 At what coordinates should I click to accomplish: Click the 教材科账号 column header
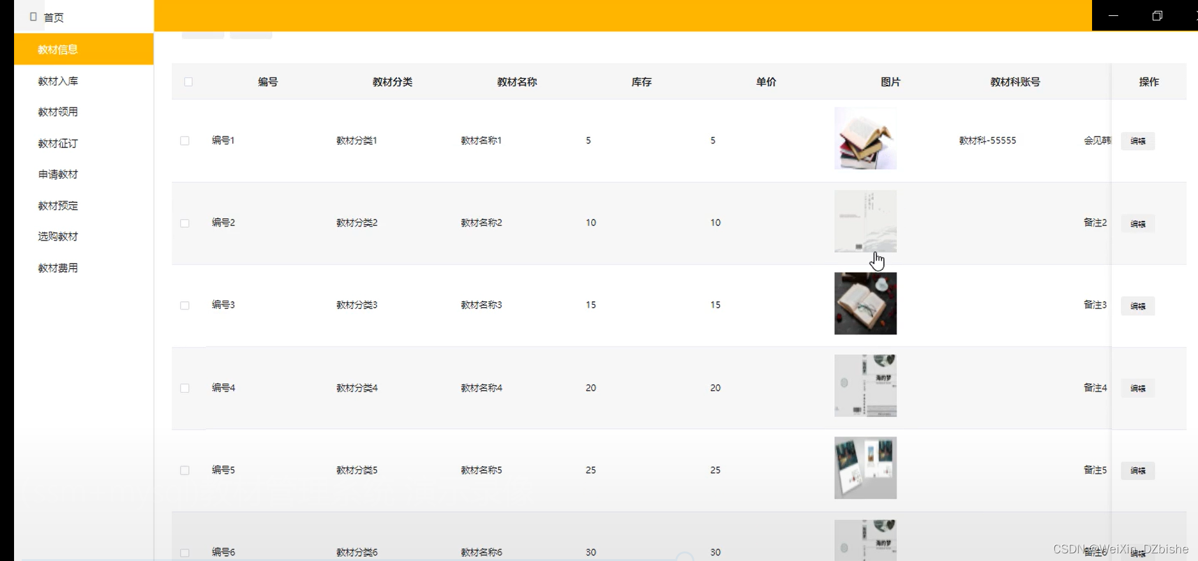1015,82
